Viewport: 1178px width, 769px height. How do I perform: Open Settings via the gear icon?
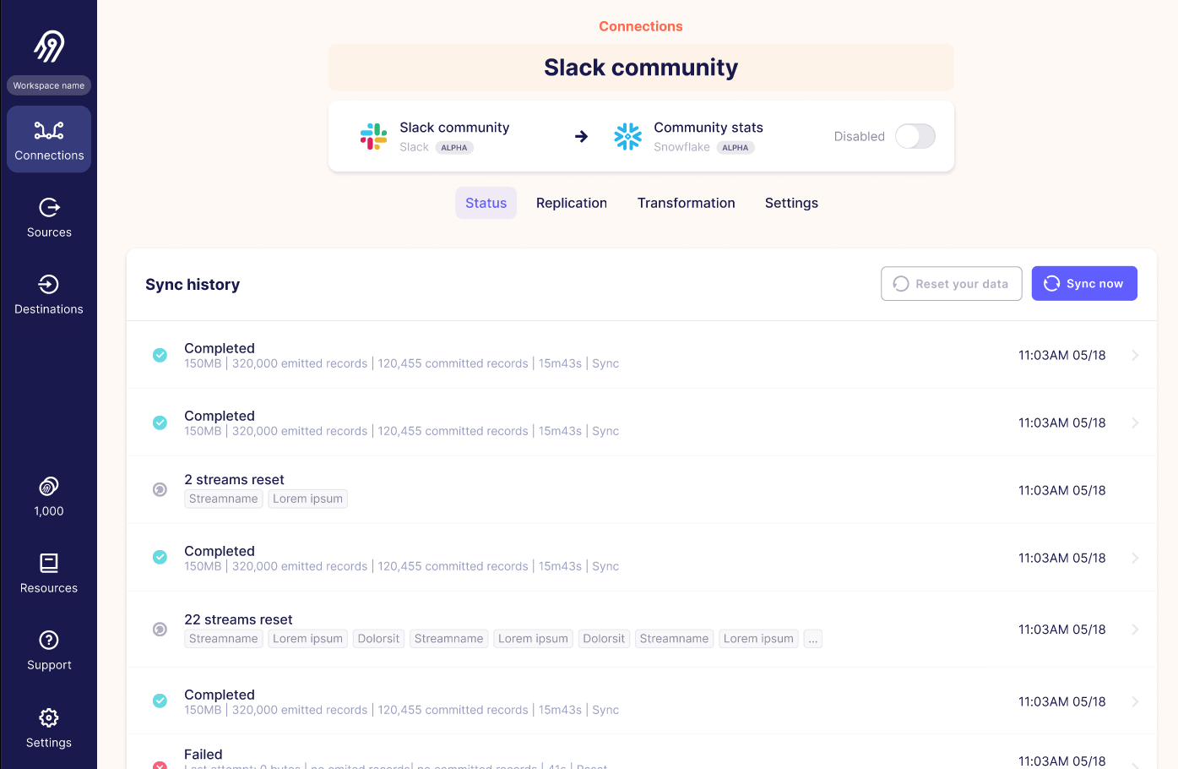[x=48, y=717]
